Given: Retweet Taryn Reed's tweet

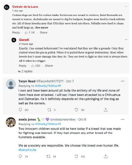Looking at the screenshot, I should click(49, 110).
